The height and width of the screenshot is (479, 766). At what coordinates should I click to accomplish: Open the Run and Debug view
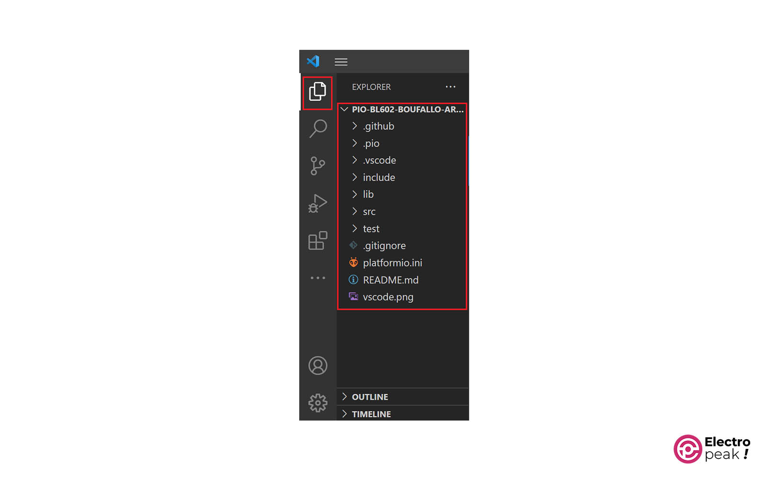(317, 203)
